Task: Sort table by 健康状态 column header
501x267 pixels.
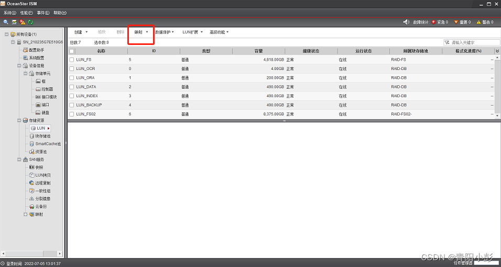Action: click(x=311, y=51)
